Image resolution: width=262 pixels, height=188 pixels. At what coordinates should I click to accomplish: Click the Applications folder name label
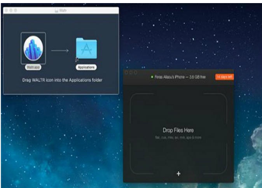86,67
